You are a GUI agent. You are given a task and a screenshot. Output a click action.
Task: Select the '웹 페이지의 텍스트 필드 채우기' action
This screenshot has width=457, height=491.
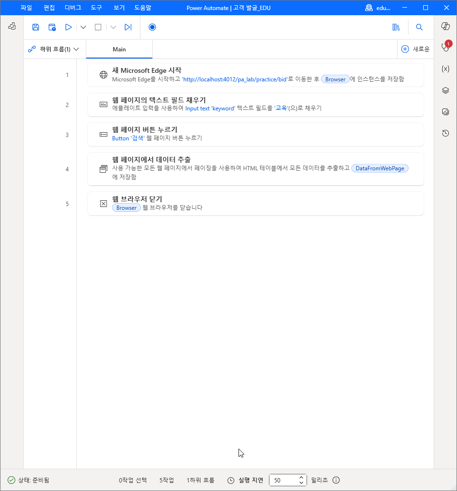[255, 105]
